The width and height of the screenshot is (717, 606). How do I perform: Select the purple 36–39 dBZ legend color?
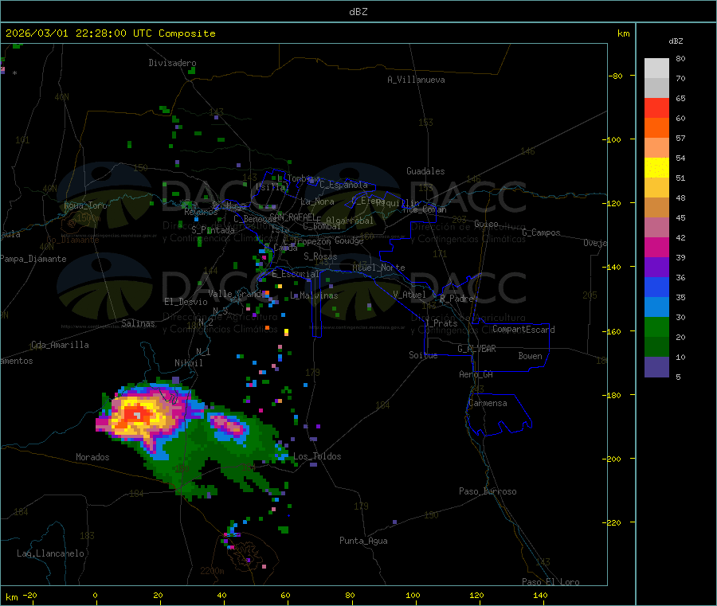pyautogui.click(x=656, y=268)
